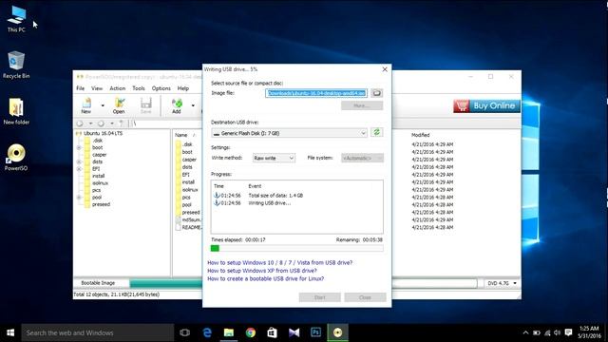The image size is (608, 342).
Task: Open Microsoft Edge from the taskbar
Action: coord(207,332)
